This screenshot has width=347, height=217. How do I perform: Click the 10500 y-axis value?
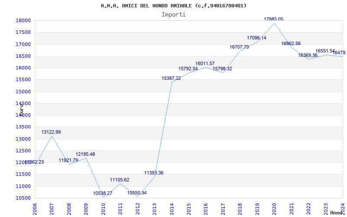click(x=23, y=198)
